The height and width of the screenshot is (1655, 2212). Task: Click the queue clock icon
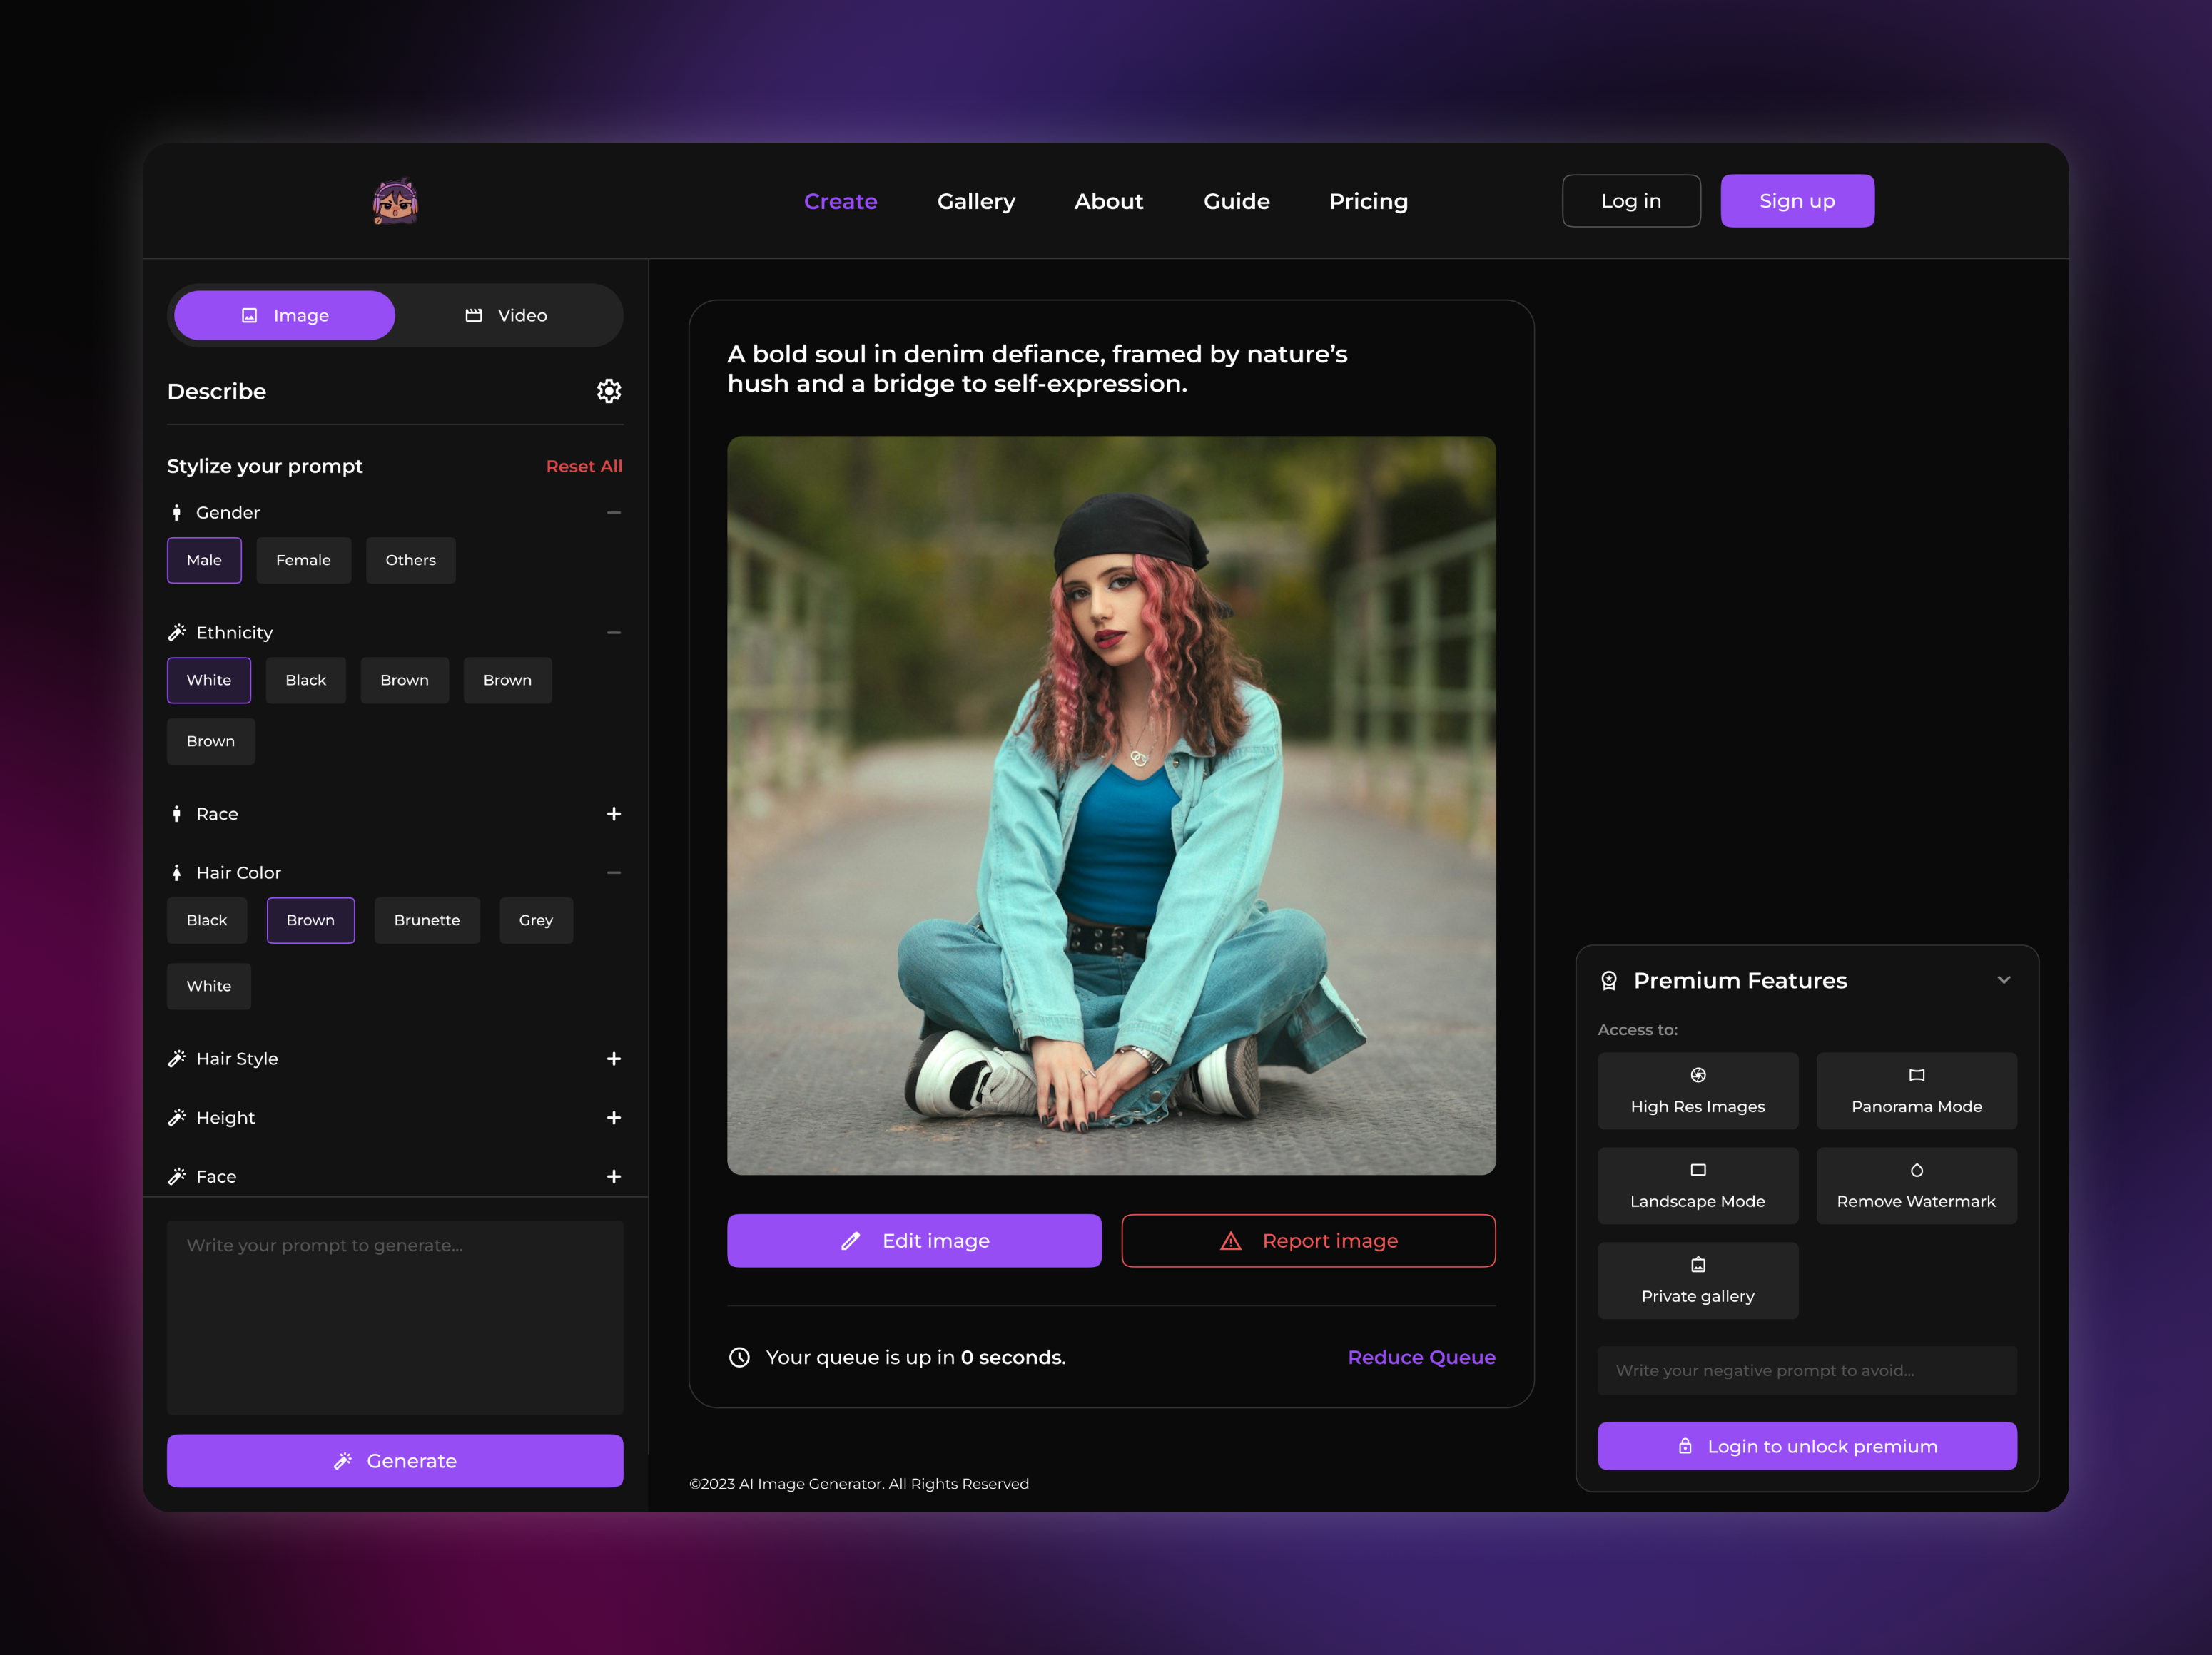tap(739, 1357)
